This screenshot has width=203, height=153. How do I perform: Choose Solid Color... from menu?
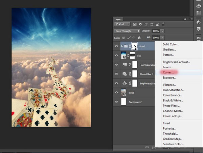171,44
